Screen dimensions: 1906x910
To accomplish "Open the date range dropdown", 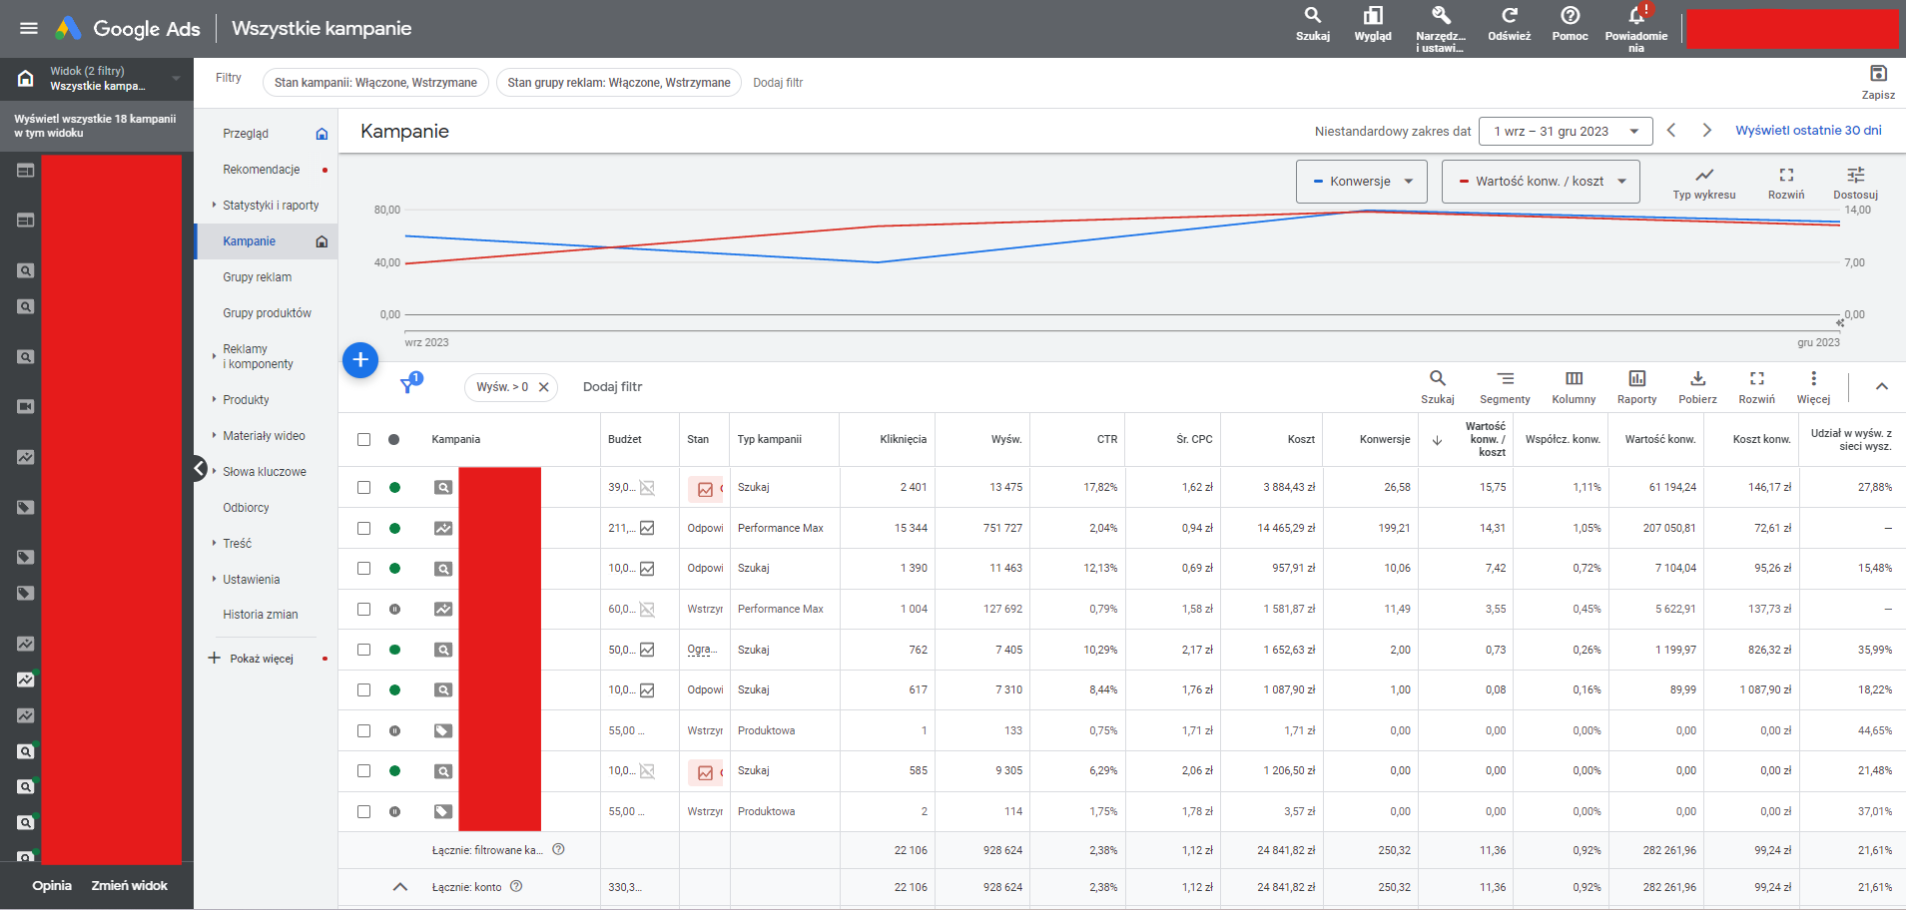I will tap(1567, 131).
